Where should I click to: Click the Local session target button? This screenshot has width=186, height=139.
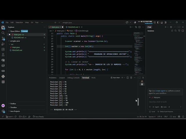point(152,111)
